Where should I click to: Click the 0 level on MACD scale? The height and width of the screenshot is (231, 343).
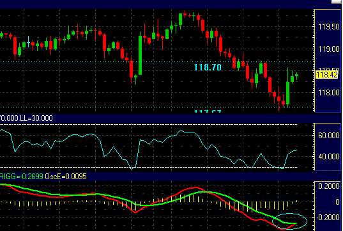[337, 202]
